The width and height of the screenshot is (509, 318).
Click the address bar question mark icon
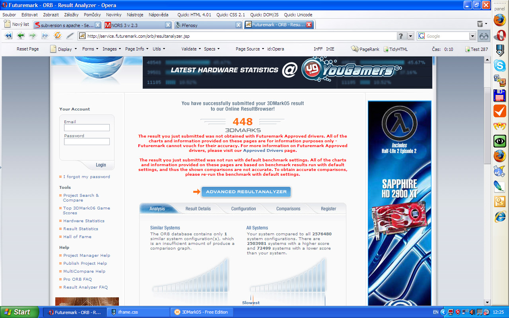click(402, 36)
